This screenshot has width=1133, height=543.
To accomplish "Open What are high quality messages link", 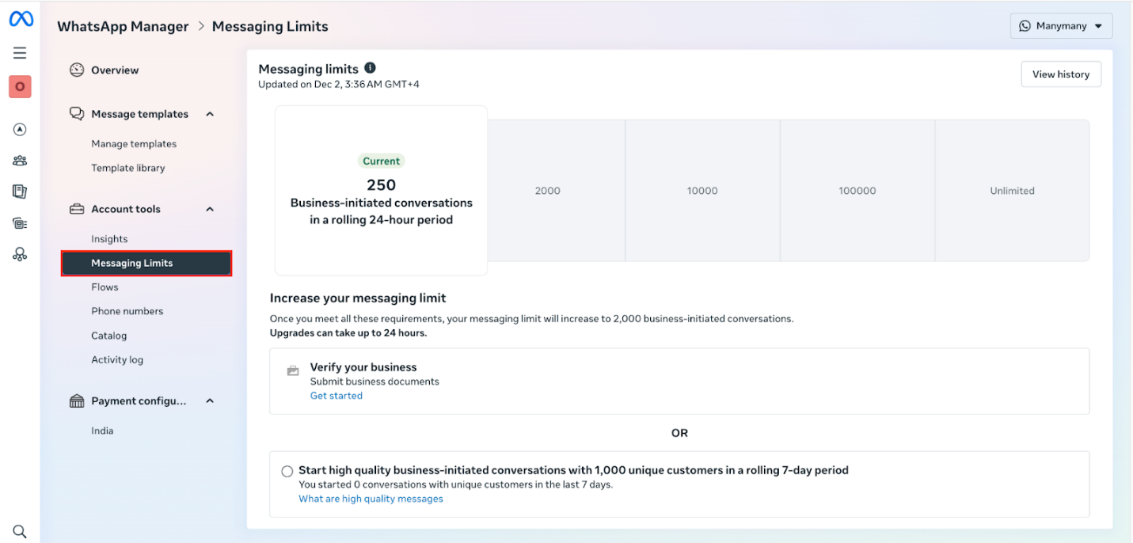I will (x=371, y=499).
